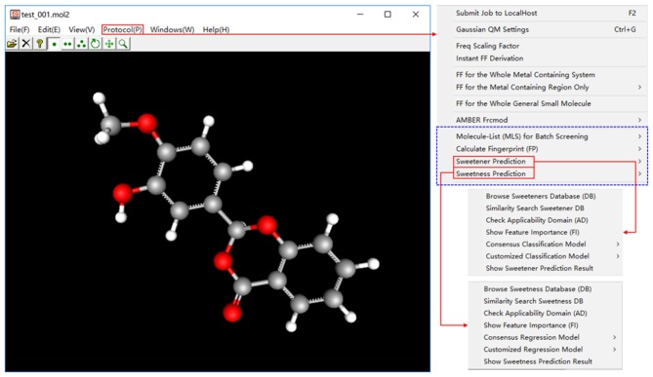Viewport: 653px width, 377px height.
Task: Select Instant FF Derivation
Action: tap(489, 58)
